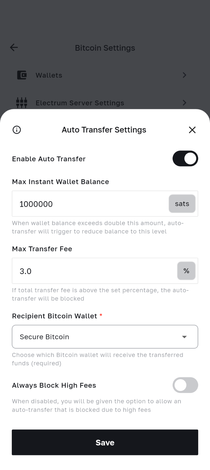Screen dimensions: 210x470
Task: Open Wallets via its right chevron
Action: point(185,75)
